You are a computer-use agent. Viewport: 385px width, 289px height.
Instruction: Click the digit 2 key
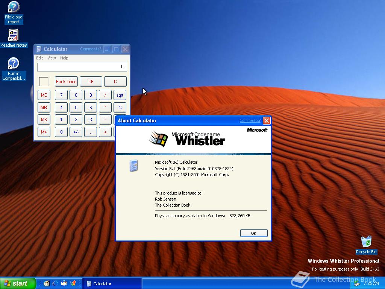point(76,120)
